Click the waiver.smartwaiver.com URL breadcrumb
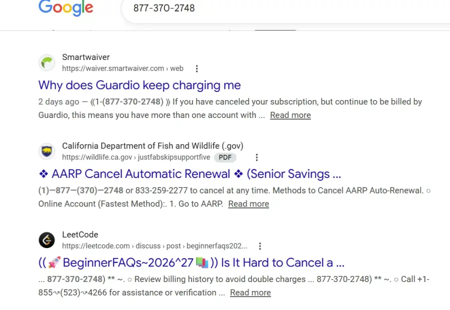450x310 pixels. 122,68
